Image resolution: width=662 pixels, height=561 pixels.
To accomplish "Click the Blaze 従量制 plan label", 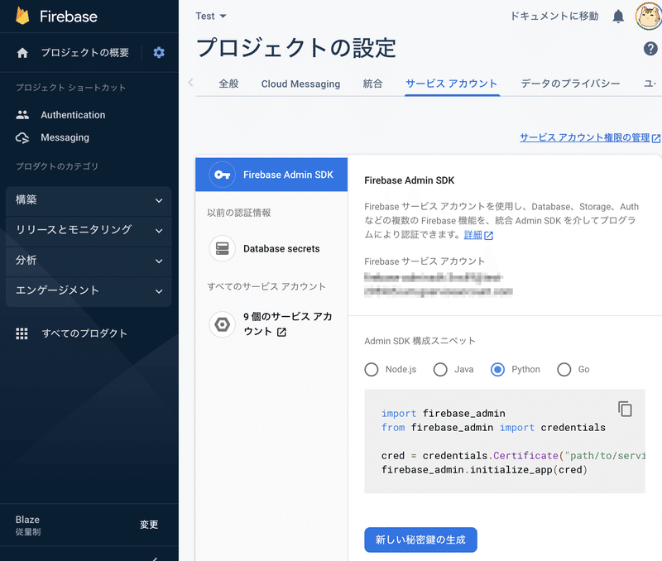I will (x=28, y=525).
